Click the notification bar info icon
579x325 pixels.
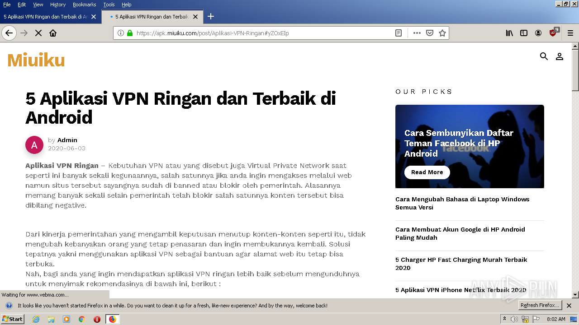point(9,306)
